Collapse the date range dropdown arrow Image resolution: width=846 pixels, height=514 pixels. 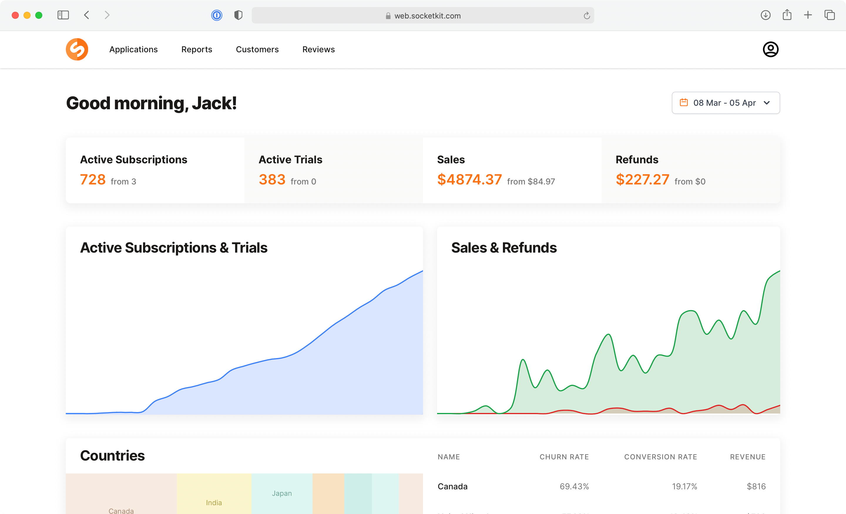767,103
